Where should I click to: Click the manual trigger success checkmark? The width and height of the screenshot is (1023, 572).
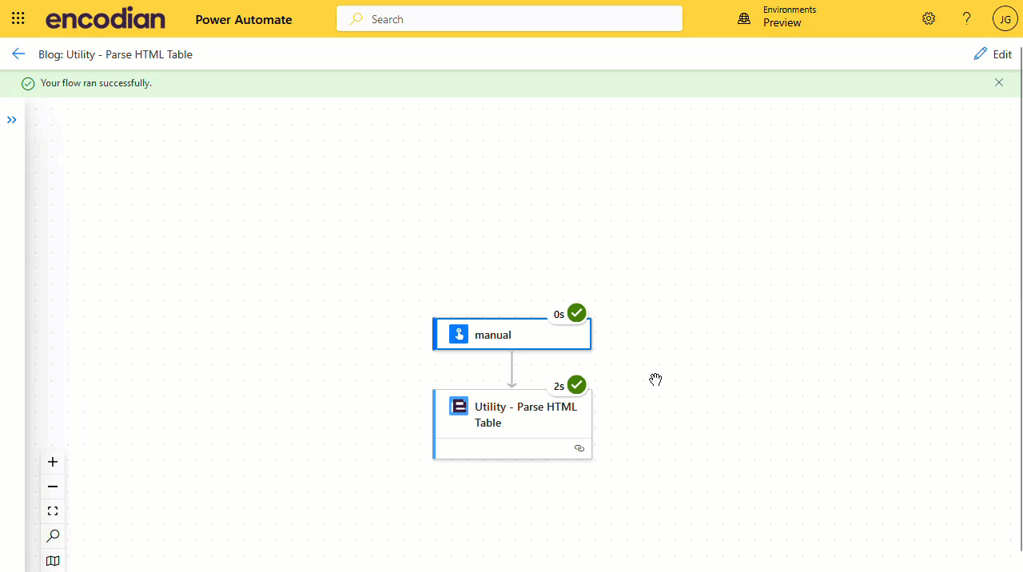pyautogui.click(x=577, y=313)
